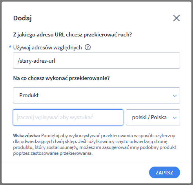The height and width of the screenshot is (185, 193).
Task: Click the Na co chcesz wykonać przekierowanie heading
Action: pyautogui.click(x=61, y=78)
